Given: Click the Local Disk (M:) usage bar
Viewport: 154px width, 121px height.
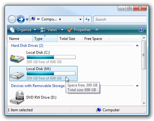Looking at the screenshot, I should tap(51, 74).
